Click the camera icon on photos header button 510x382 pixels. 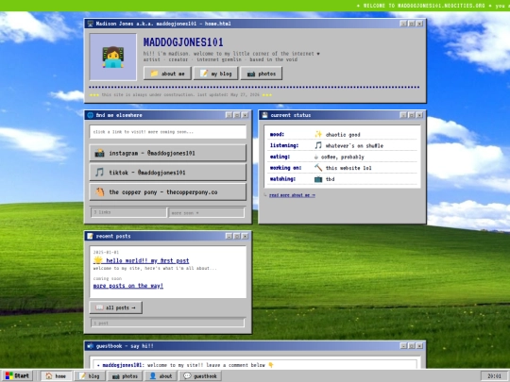[251, 74]
